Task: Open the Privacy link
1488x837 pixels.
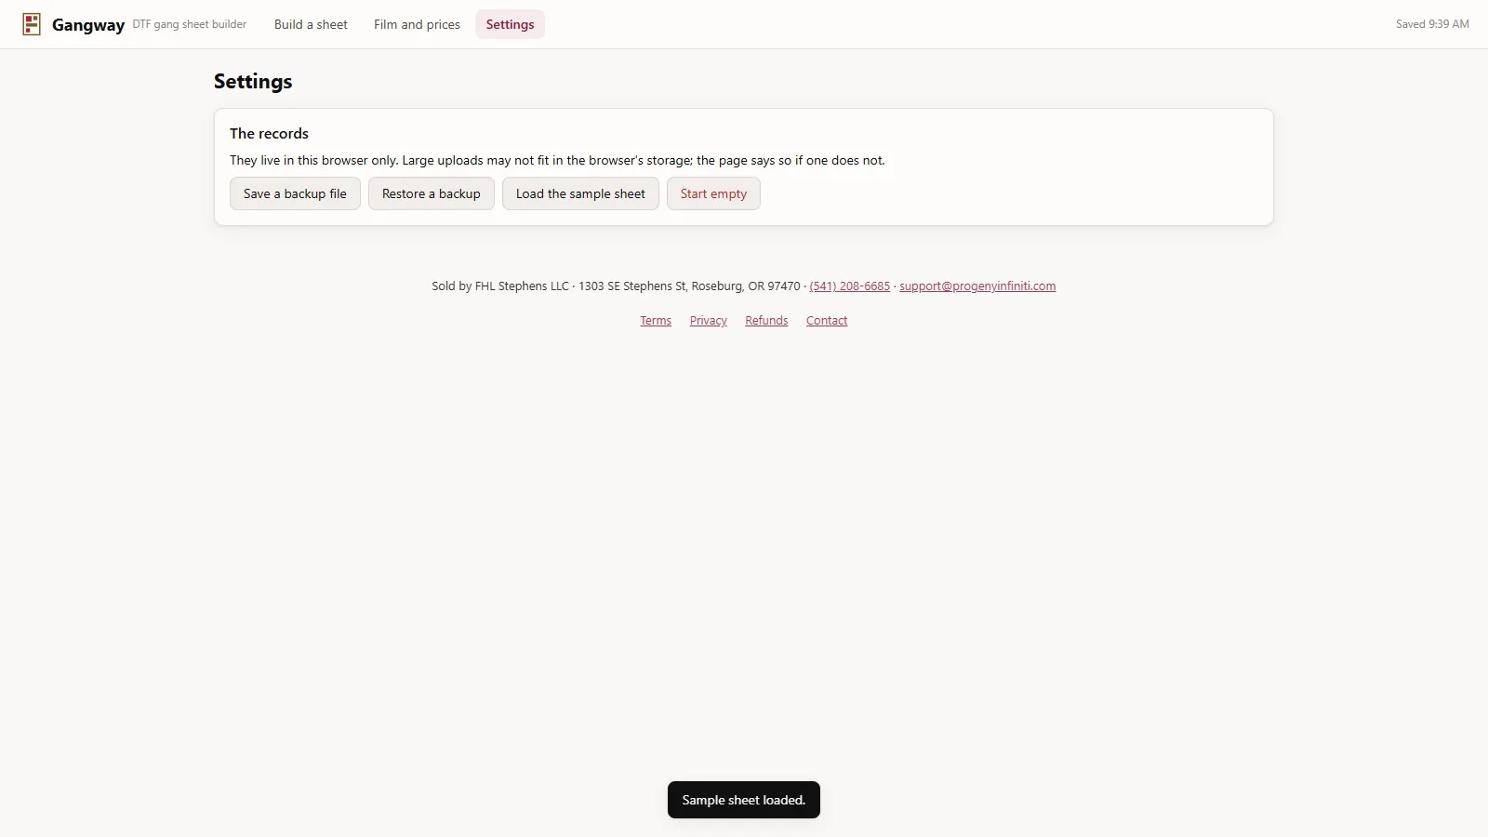Action: 709,321
